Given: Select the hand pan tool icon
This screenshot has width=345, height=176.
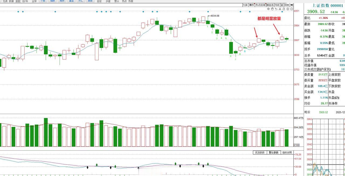Looking at the screenshot, I should pyautogui.click(x=272, y=9).
